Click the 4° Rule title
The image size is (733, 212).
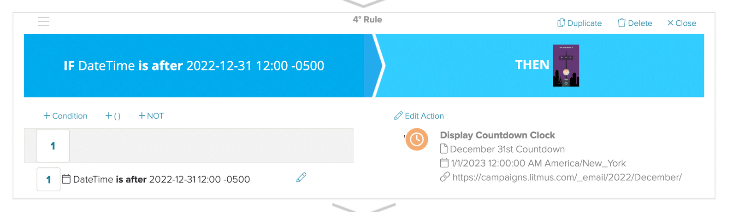click(x=367, y=19)
